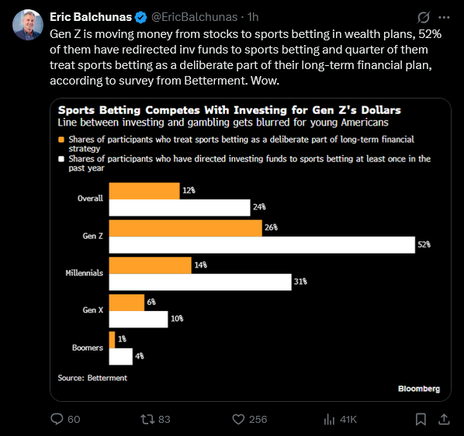Click the tweet text body
Screen dimensions: 464x436
point(246,57)
